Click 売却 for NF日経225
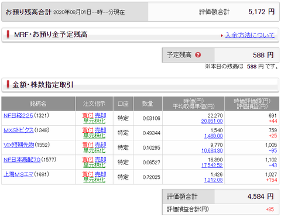Image resolution: width=281 pixels, height=217 pixels. coord(100,115)
